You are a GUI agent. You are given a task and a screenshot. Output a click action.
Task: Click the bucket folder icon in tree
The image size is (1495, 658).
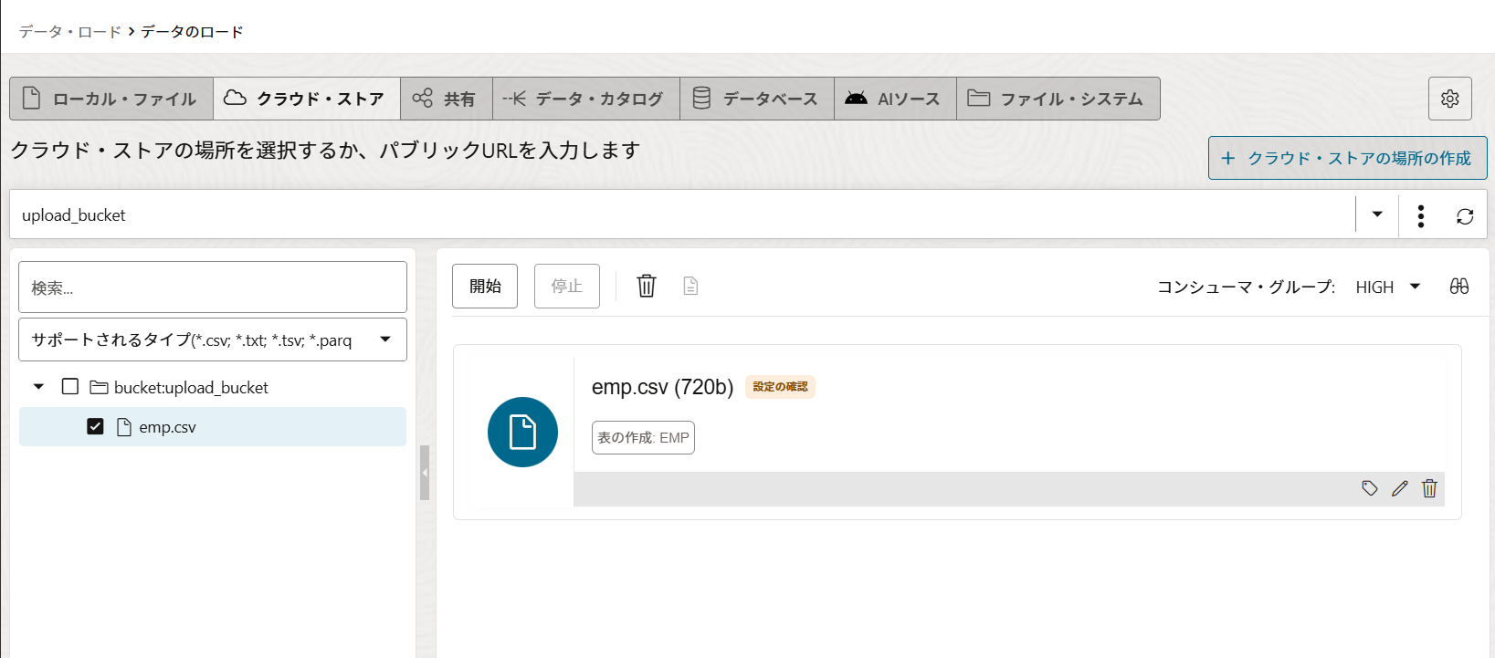100,387
